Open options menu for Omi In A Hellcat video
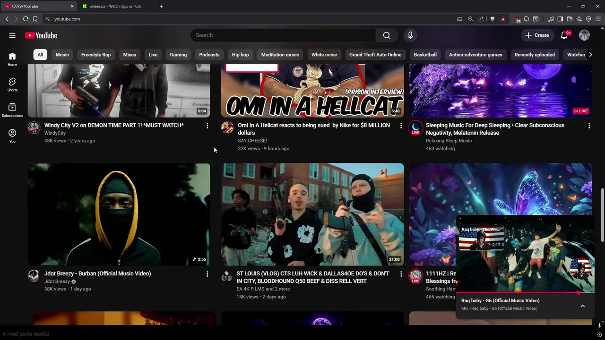605x340 pixels. (x=401, y=126)
